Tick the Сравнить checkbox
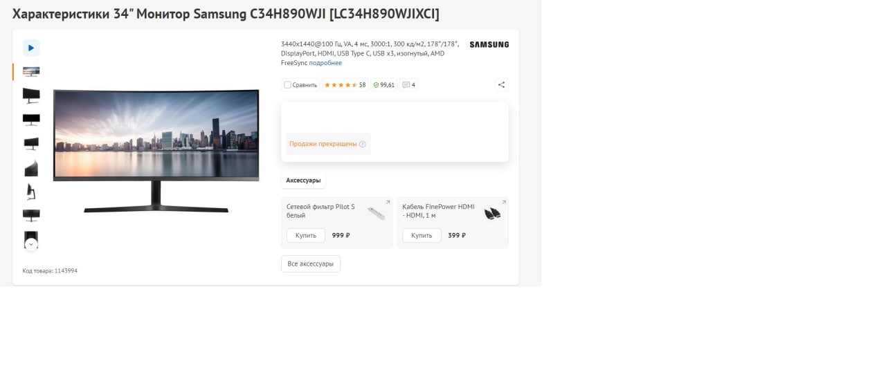The image size is (886, 370). (287, 85)
